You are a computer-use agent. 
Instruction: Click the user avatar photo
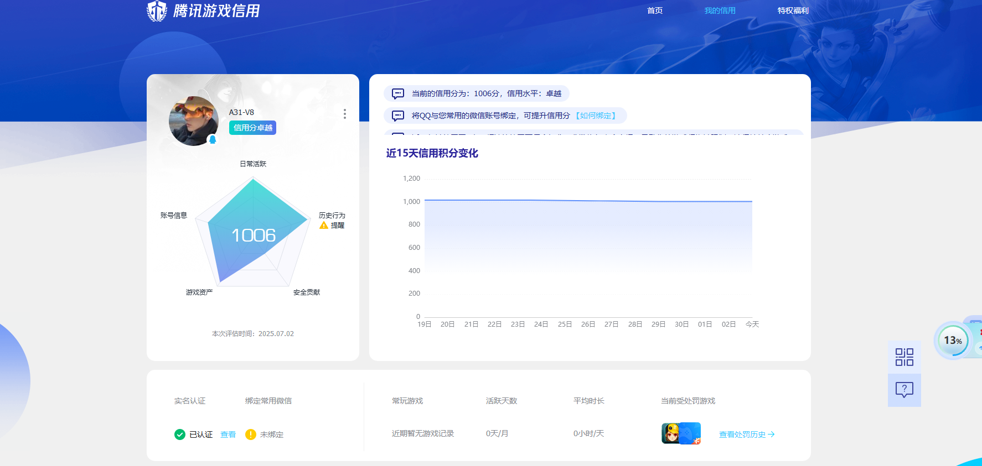193,121
